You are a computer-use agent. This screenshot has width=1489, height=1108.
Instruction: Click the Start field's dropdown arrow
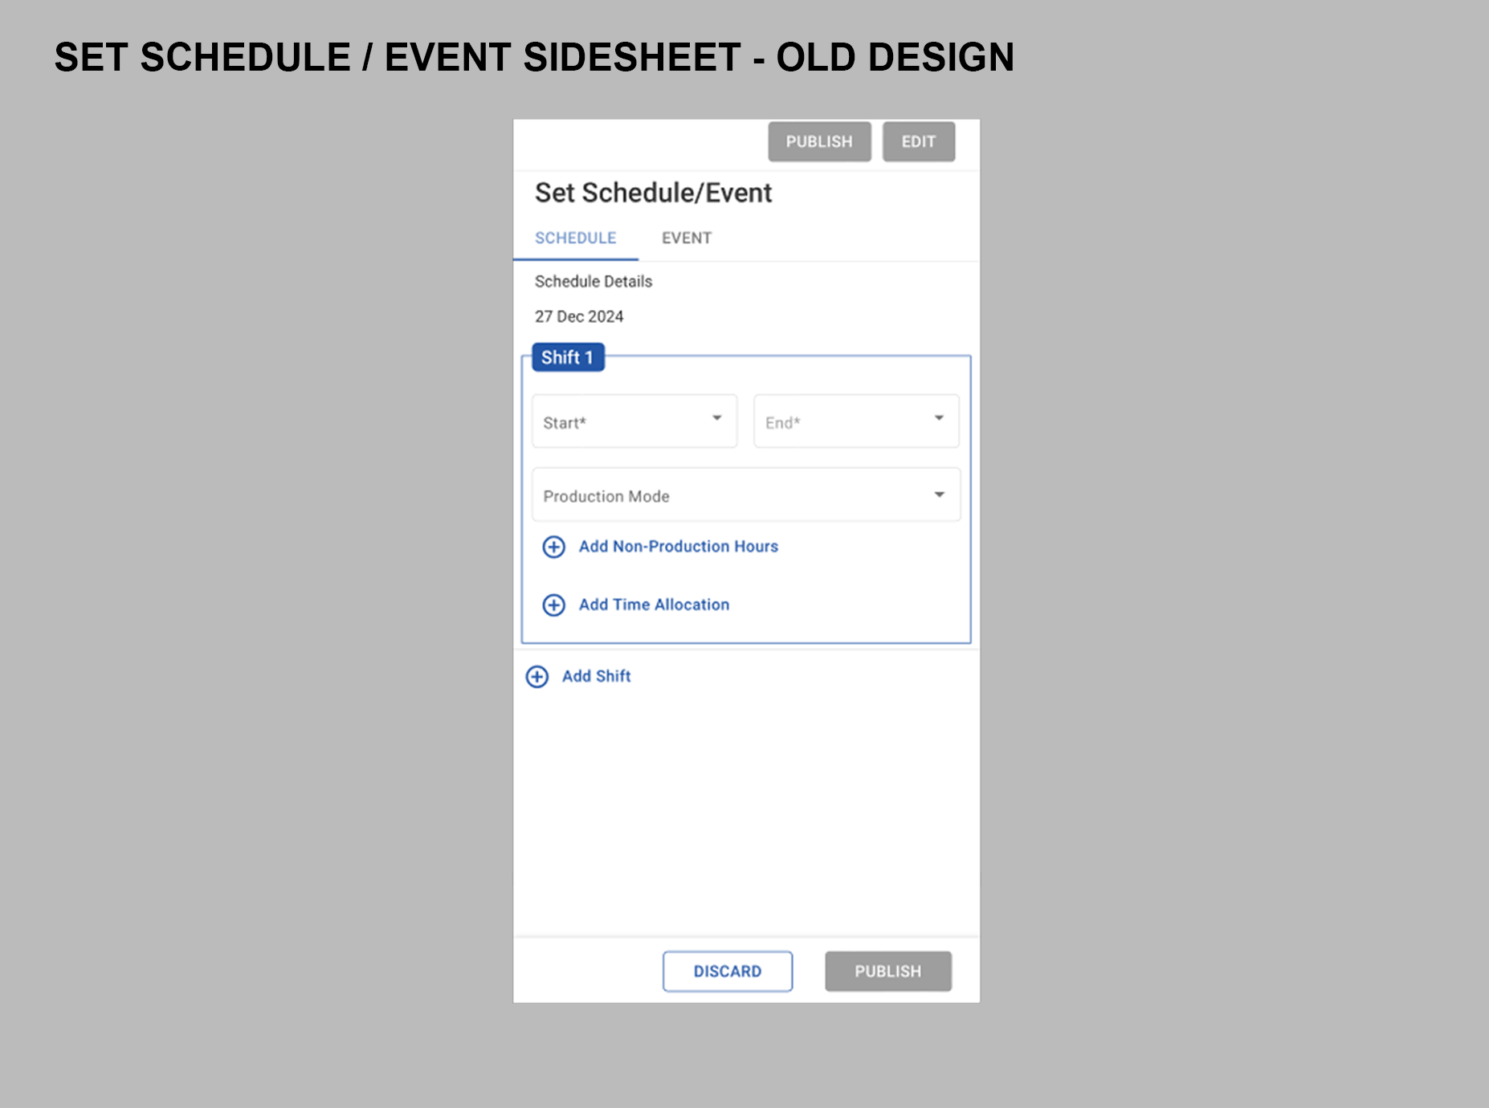pos(716,418)
